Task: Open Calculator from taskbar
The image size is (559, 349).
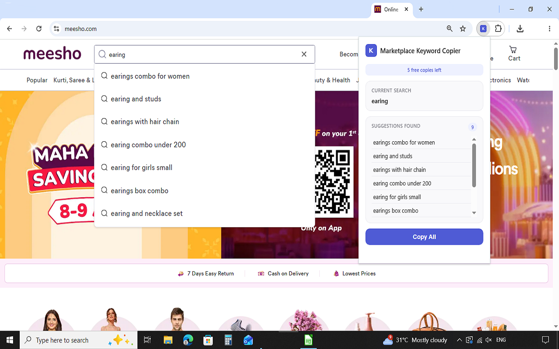Action: [228, 340]
